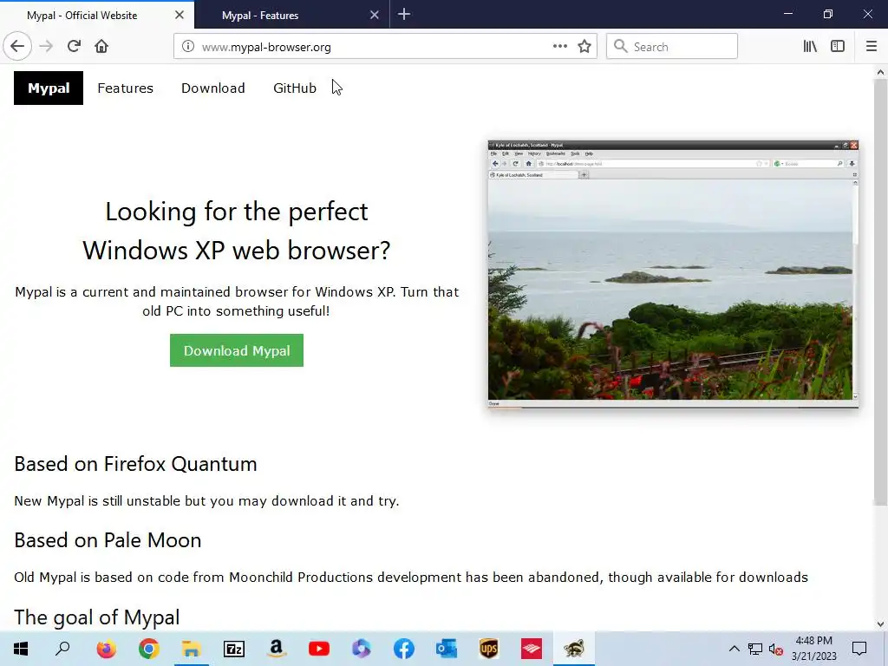Click the Mypal browser screenshot image

coord(673,273)
